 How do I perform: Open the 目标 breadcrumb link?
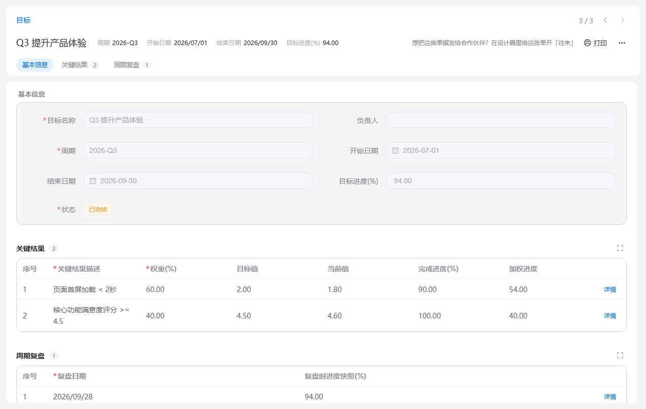pos(23,20)
